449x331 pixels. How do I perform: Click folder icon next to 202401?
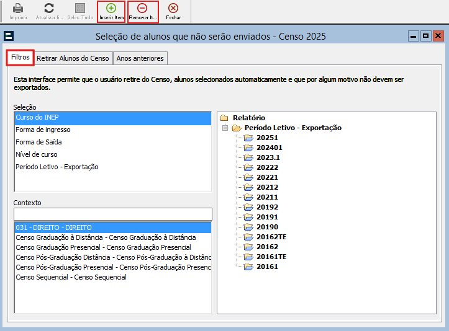point(248,148)
